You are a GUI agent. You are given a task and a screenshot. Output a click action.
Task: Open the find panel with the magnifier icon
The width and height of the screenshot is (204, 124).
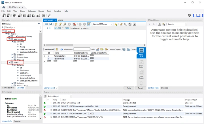pyautogui.click(x=126, y=24)
